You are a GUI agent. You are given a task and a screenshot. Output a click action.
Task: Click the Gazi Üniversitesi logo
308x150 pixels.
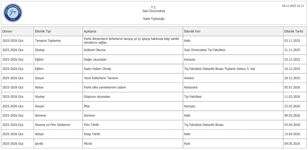pos(13,13)
